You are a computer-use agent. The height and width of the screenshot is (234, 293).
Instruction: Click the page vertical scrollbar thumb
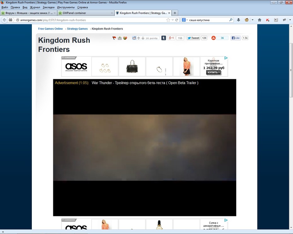click(291, 70)
